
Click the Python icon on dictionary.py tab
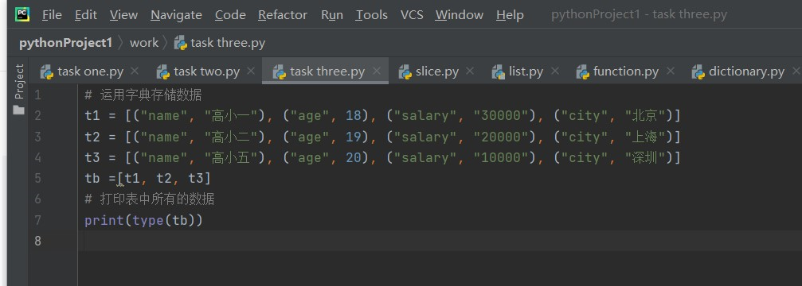tap(698, 71)
